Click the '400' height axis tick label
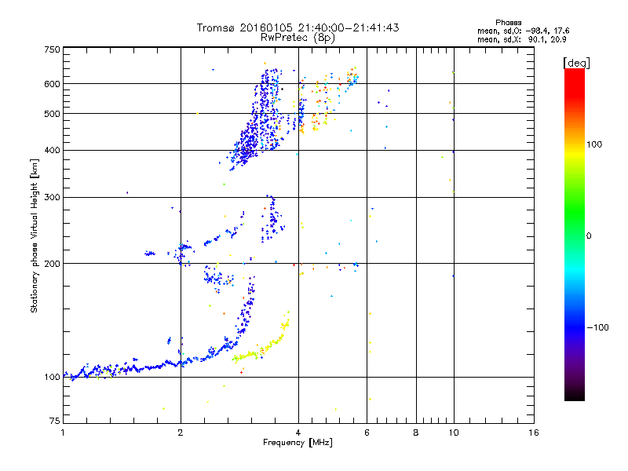The image size is (628, 471). coord(52,151)
